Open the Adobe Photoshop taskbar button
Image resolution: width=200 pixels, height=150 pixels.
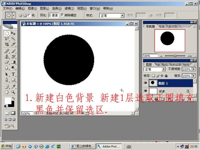109,146
